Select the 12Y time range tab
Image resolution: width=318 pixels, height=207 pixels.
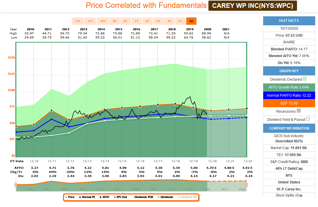click(78, 21)
